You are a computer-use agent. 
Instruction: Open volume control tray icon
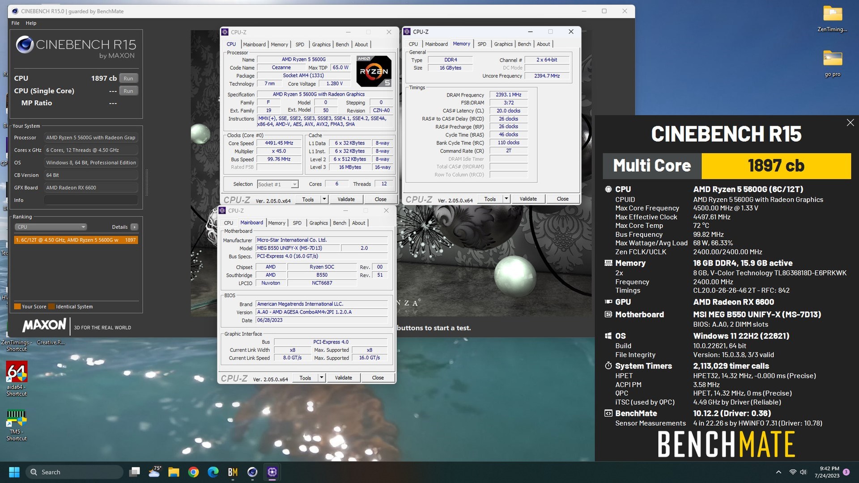(804, 472)
